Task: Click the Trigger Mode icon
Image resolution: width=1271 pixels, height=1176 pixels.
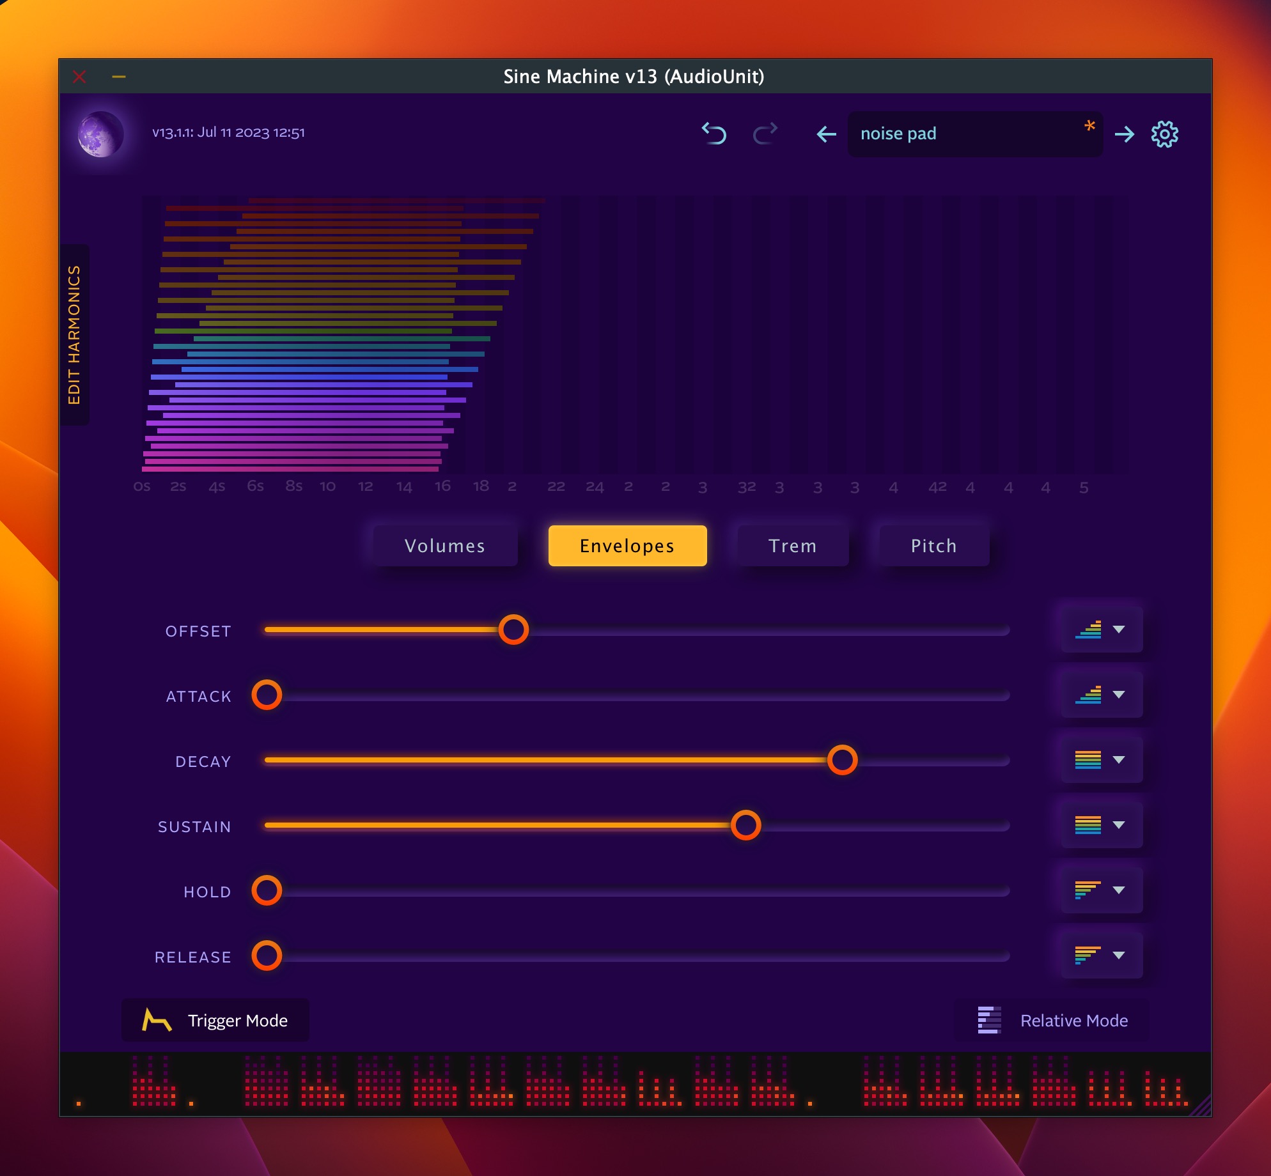Action: click(x=155, y=1019)
